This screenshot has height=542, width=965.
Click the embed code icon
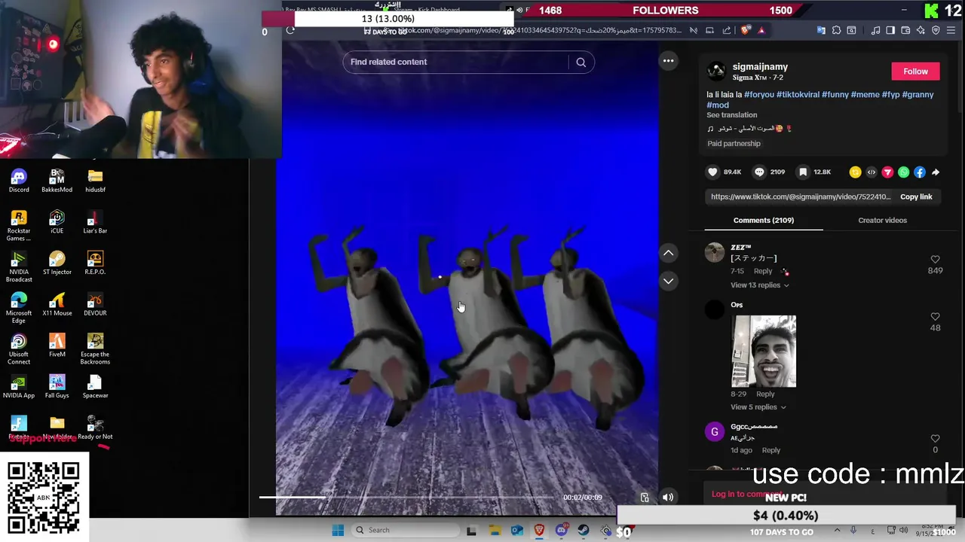coord(872,172)
